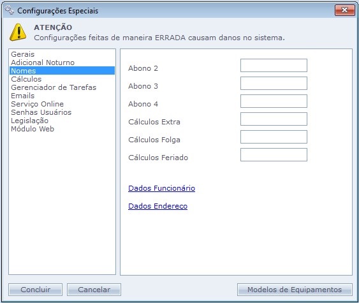Choose the Emails category
The height and width of the screenshot is (303, 359).
(x=23, y=96)
